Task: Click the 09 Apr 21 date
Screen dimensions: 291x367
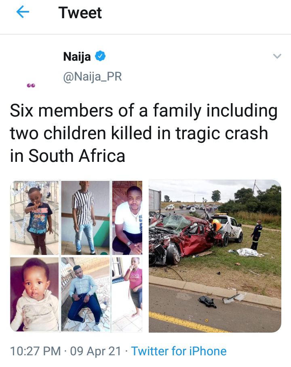Action: point(96,351)
